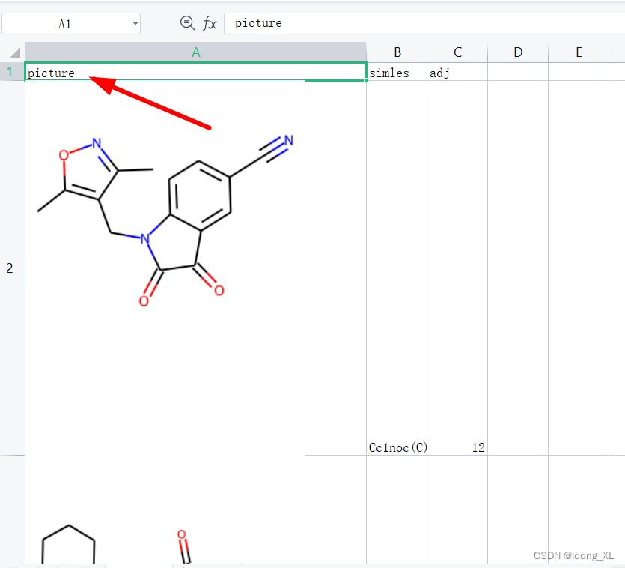Click the CSDN @loong_XL watermark link
625x568 pixels.
pyautogui.click(x=573, y=555)
